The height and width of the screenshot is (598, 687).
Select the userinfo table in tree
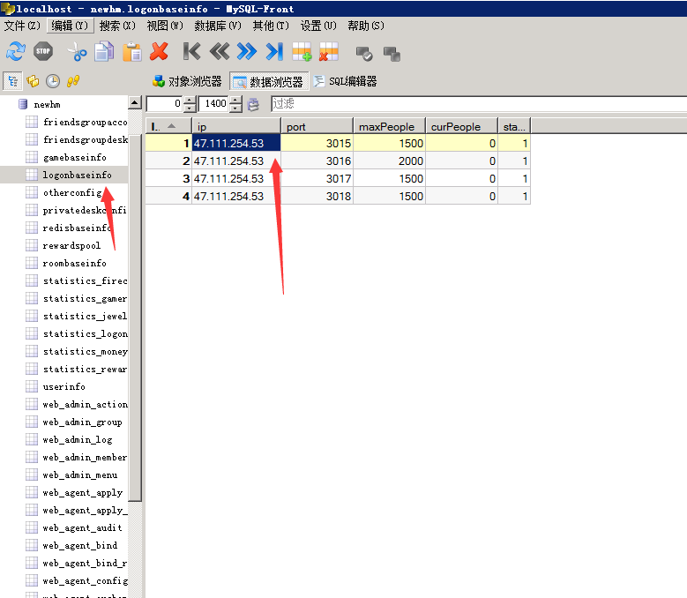coord(63,386)
